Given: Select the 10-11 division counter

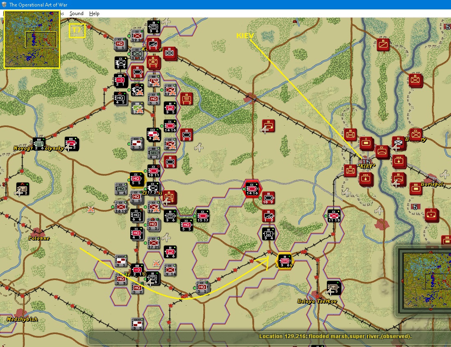Looking at the screenshot, I should click(154, 171).
